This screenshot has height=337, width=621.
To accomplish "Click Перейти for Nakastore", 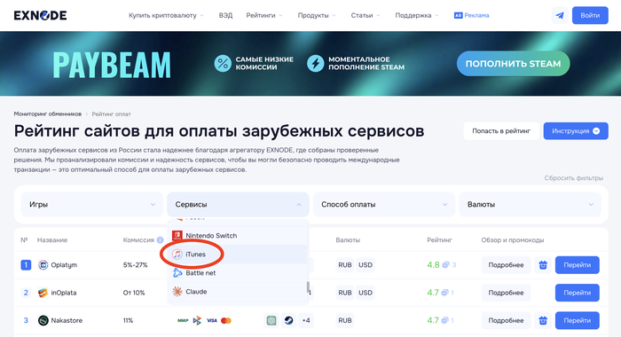I will (577, 320).
